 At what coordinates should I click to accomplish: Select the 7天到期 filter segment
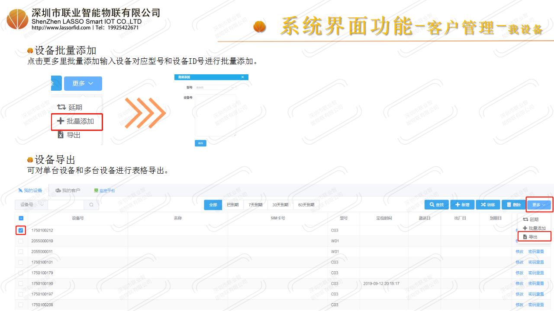[x=255, y=205]
